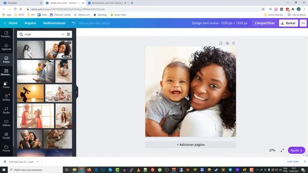Show hidden system tray icons
Viewport: 308px width, 173px height.
(257, 170)
